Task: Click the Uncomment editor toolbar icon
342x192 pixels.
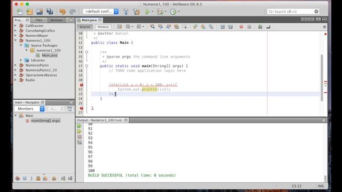Action: pos(268,27)
